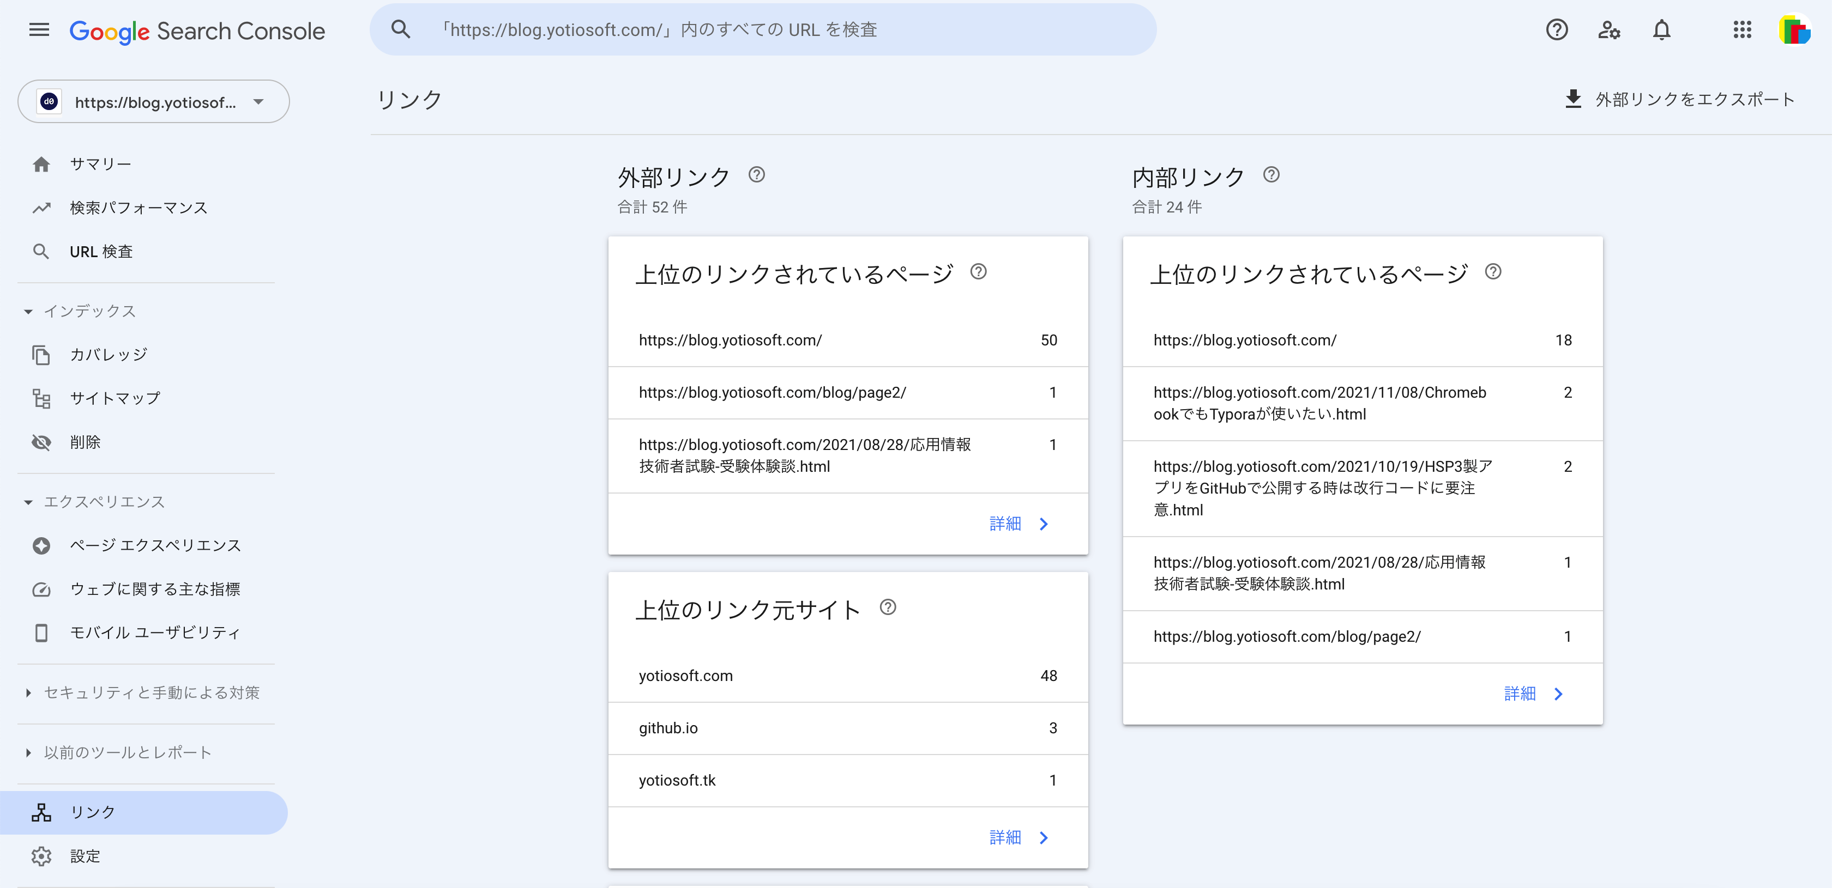This screenshot has height=888, width=1832.
Task: Select external row https://blog.yotiosoft.com/ with 50
Action: [848, 340]
